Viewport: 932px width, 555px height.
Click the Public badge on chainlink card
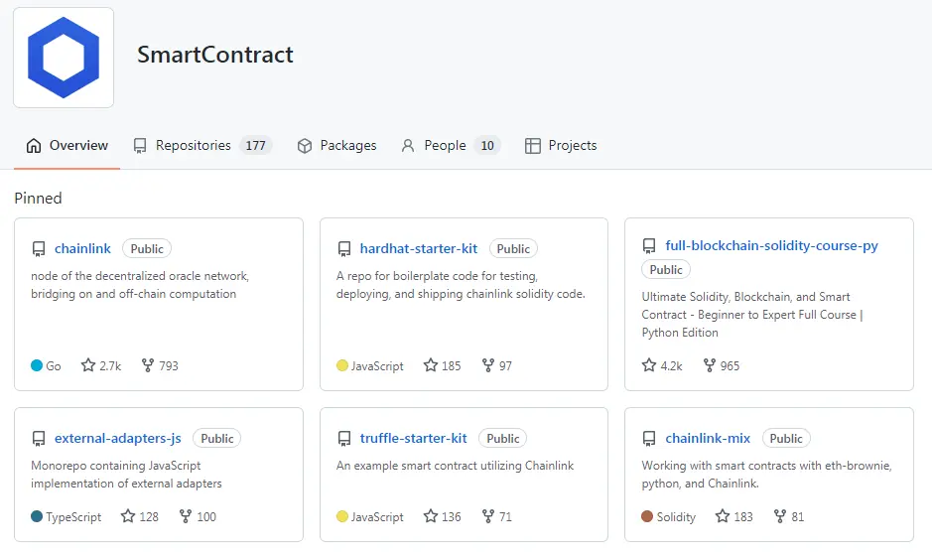(x=147, y=248)
